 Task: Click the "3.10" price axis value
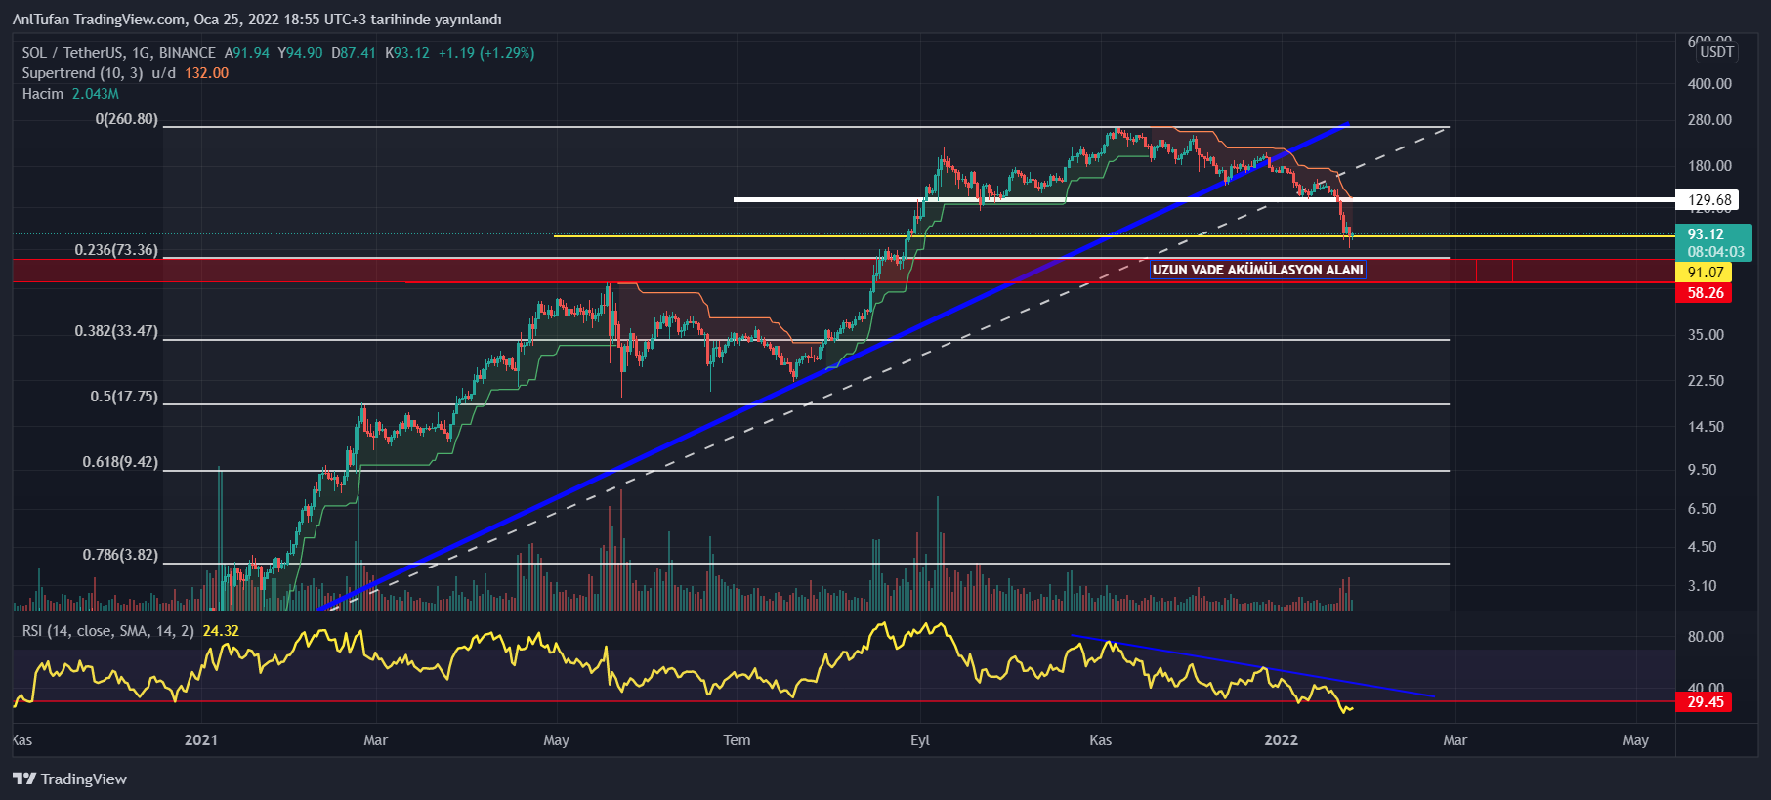[1702, 586]
